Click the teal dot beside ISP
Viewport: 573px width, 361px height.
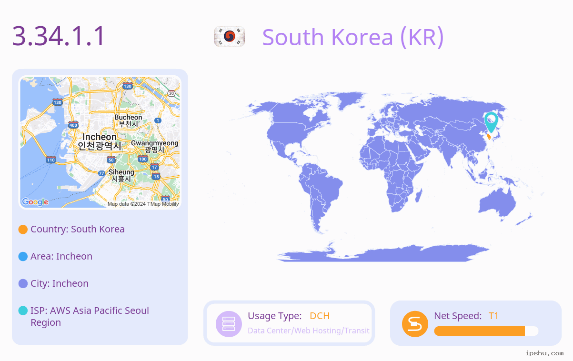click(x=23, y=311)
